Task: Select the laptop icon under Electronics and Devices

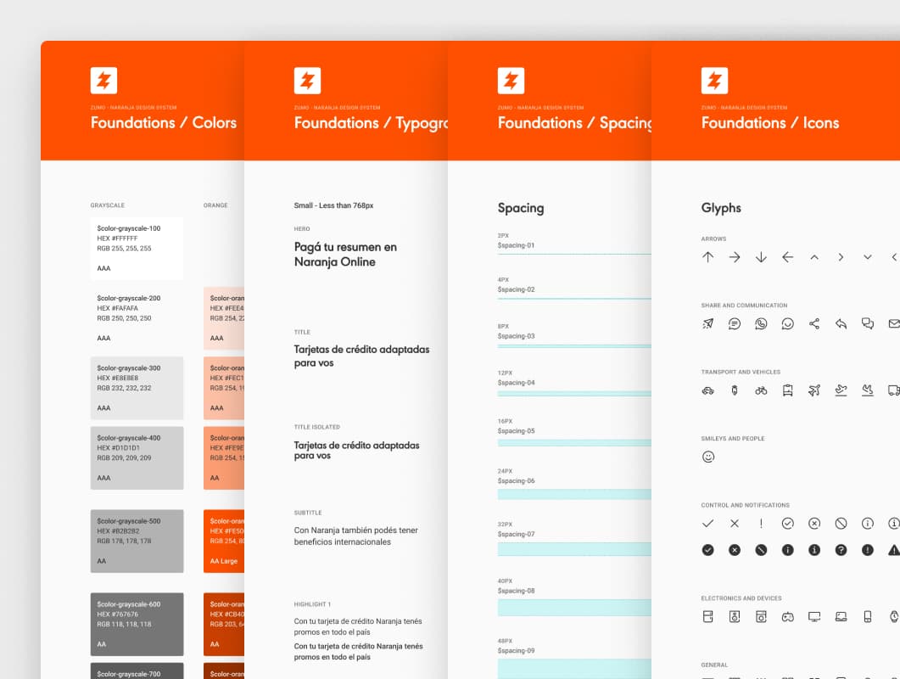Action: [840, 616]
